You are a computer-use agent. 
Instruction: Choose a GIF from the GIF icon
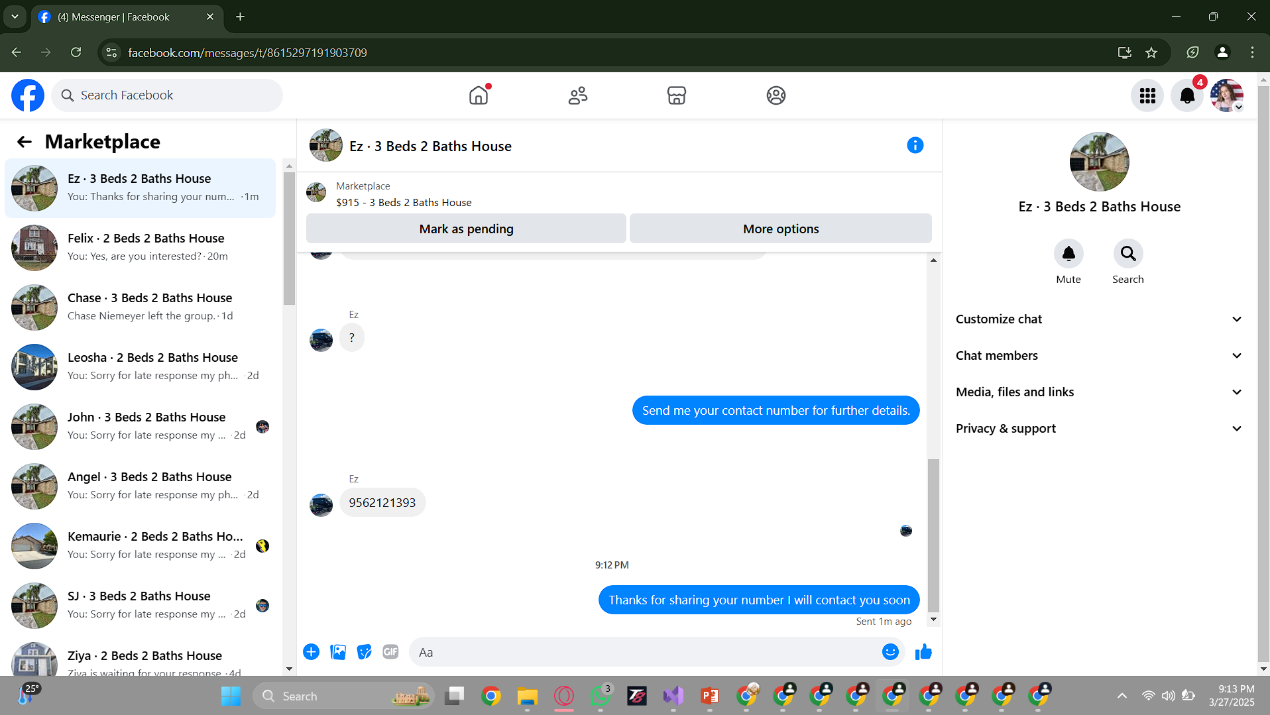coord(391,652)
